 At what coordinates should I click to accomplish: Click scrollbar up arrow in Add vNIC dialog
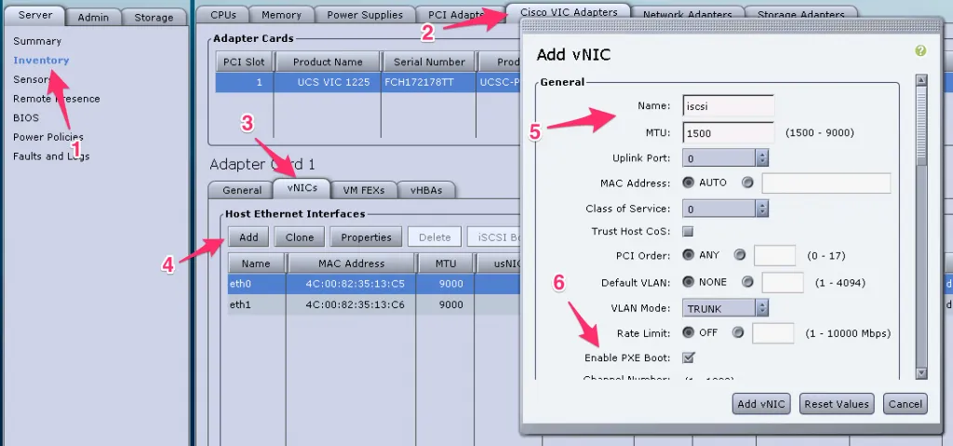tap(921, 80)
